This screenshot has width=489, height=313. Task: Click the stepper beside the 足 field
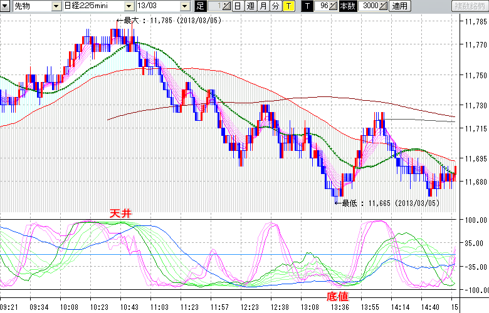click(x=226, y=6)
